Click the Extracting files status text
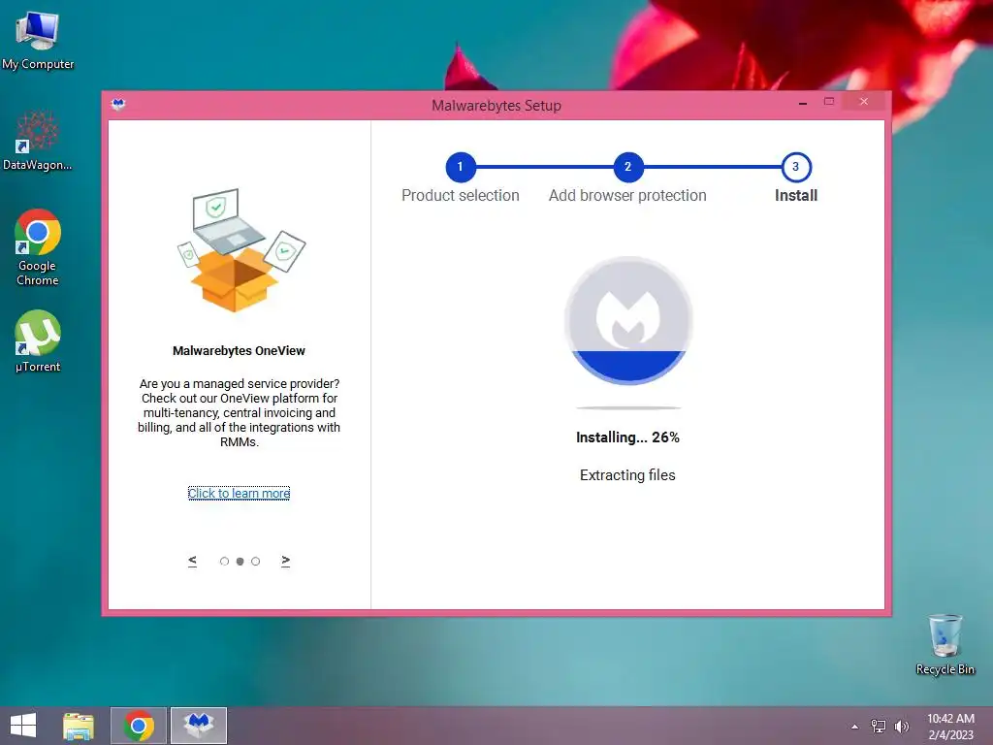The width and height of the screenshot is (993, 745). [x=627, y=475]
